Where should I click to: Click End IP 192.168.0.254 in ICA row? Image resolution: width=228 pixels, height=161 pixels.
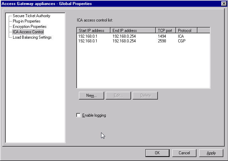124,36
